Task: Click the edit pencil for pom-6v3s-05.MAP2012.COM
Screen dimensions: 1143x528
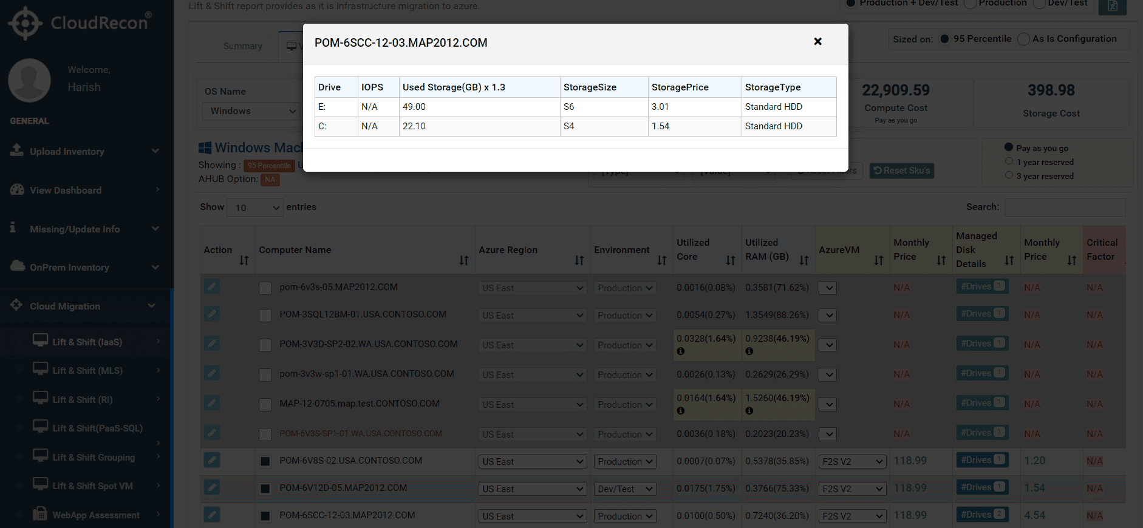Action: click(x=211, y=286)
